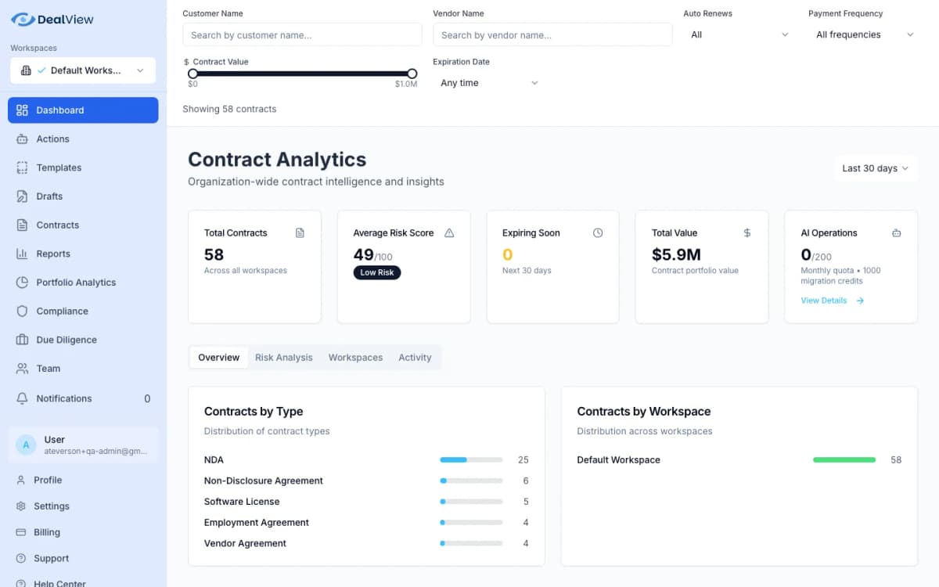The height and width of the screenshot is (587, 939).
Task: Open Due Diligence via briefcase icon
Action: 21,339
